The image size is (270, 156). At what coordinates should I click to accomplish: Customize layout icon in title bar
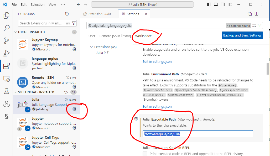point(230,4)
